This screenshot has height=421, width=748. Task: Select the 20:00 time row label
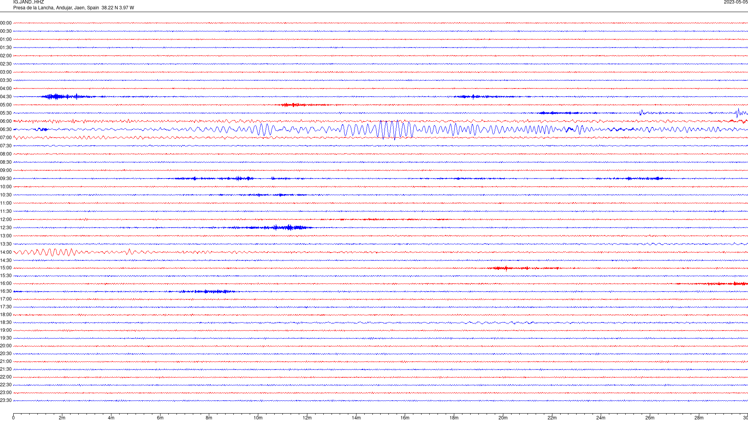tap(6, 346)
